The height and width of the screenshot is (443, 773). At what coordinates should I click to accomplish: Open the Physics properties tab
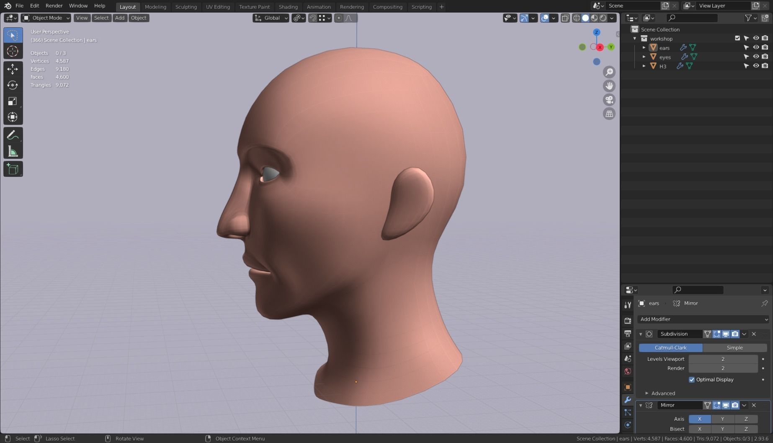pos(627,425)
